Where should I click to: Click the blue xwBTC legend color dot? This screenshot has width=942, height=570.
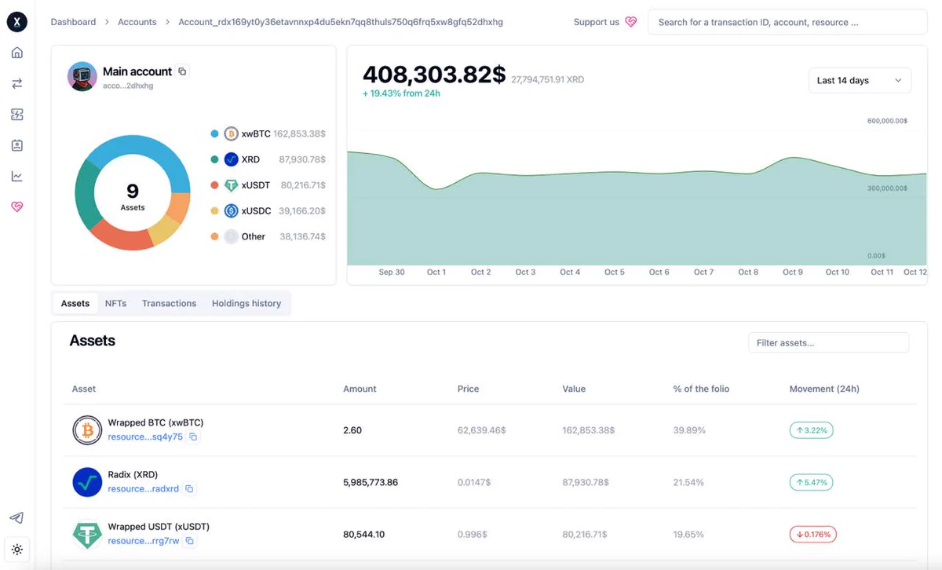(214, 134)
